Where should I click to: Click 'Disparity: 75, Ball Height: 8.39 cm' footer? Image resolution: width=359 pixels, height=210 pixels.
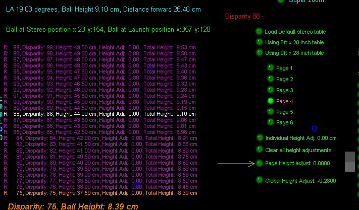click(x=73, y=206)
